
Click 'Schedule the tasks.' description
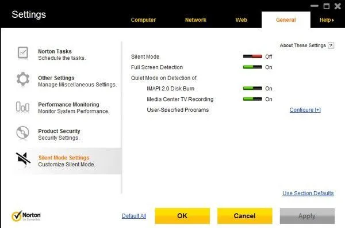[x=62, y=58]
